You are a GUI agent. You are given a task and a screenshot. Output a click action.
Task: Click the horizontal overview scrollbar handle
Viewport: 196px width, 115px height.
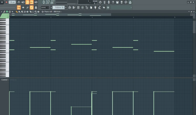(x=61, y=15)
